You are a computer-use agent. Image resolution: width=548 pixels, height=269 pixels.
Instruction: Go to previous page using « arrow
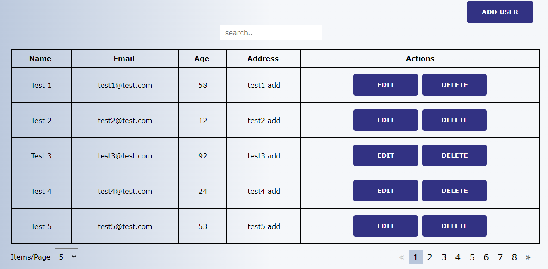(402, 257)
